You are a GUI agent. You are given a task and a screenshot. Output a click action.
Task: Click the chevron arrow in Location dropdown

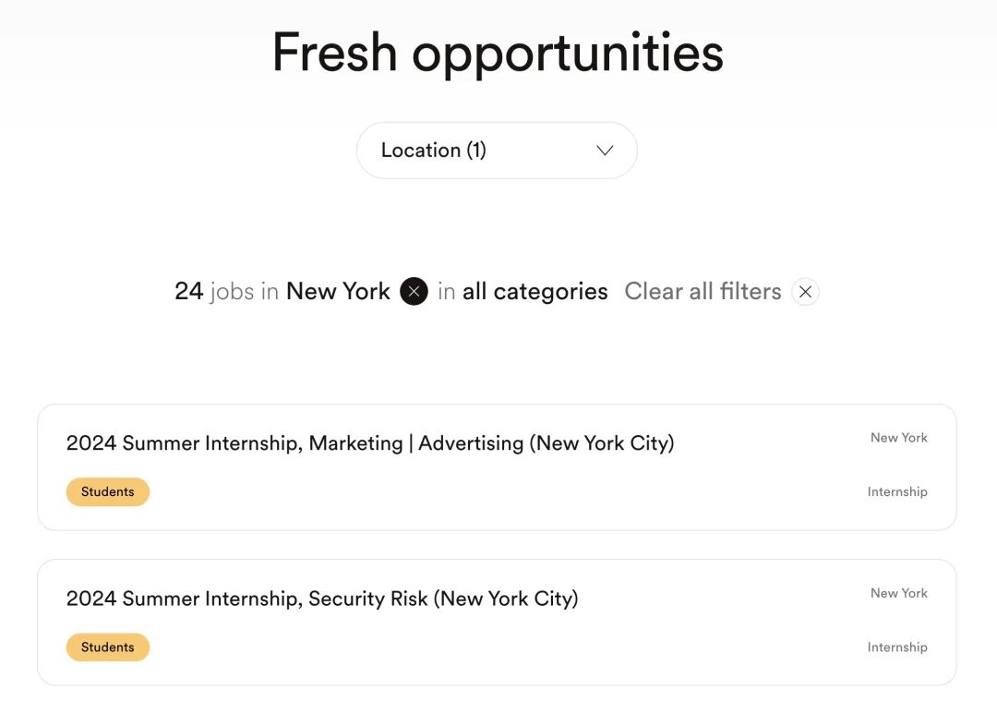(x=605, y=151)
